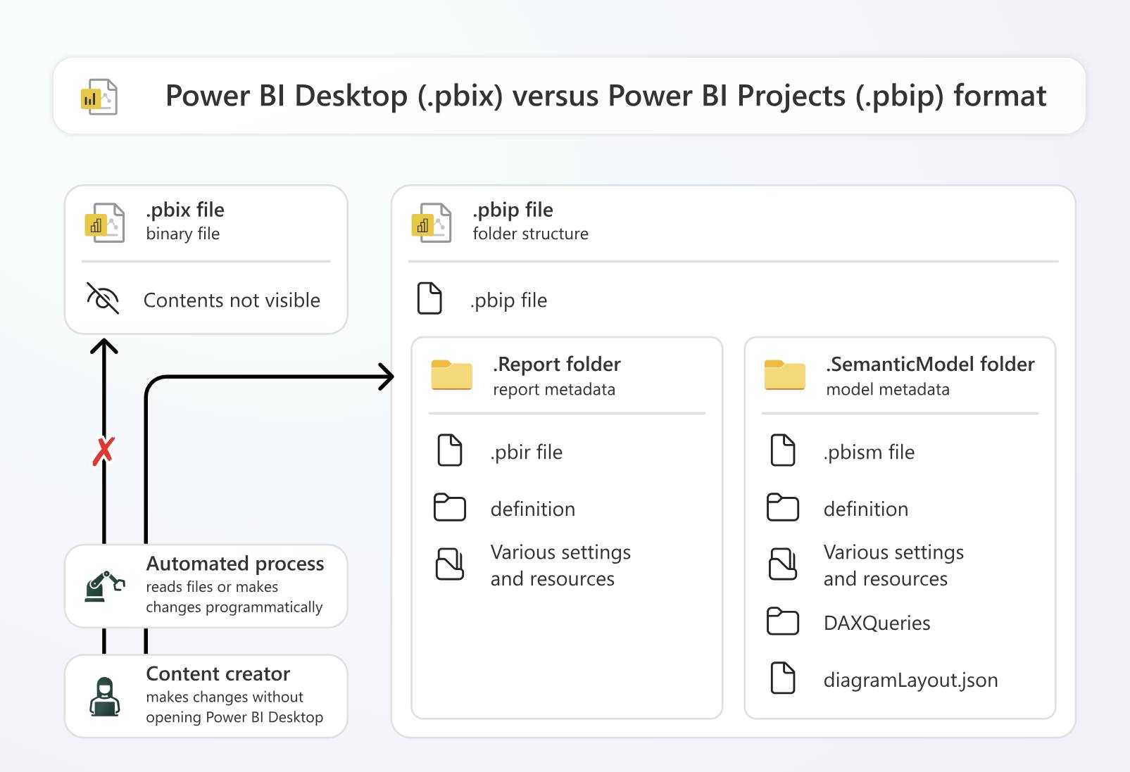Click "definition" label in .SemanticModel folder
Viewport: 1130px width, 772px height.
coord(866,509)
